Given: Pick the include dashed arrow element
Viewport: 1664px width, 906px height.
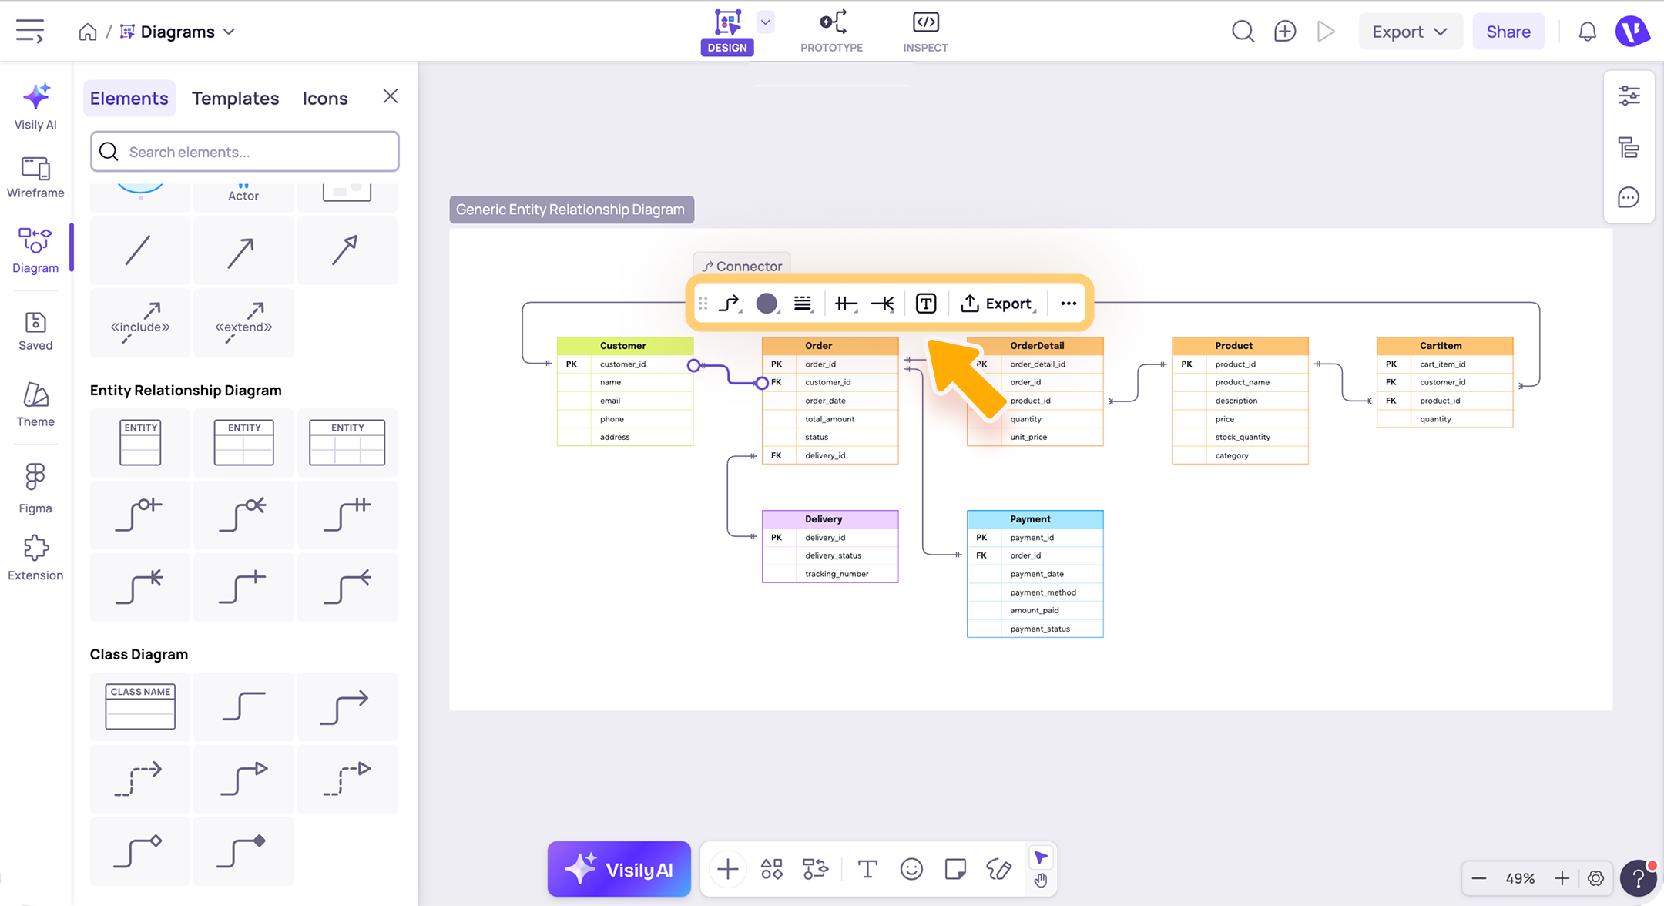Looking at the screenshot, I should click(x=139, y=323).
